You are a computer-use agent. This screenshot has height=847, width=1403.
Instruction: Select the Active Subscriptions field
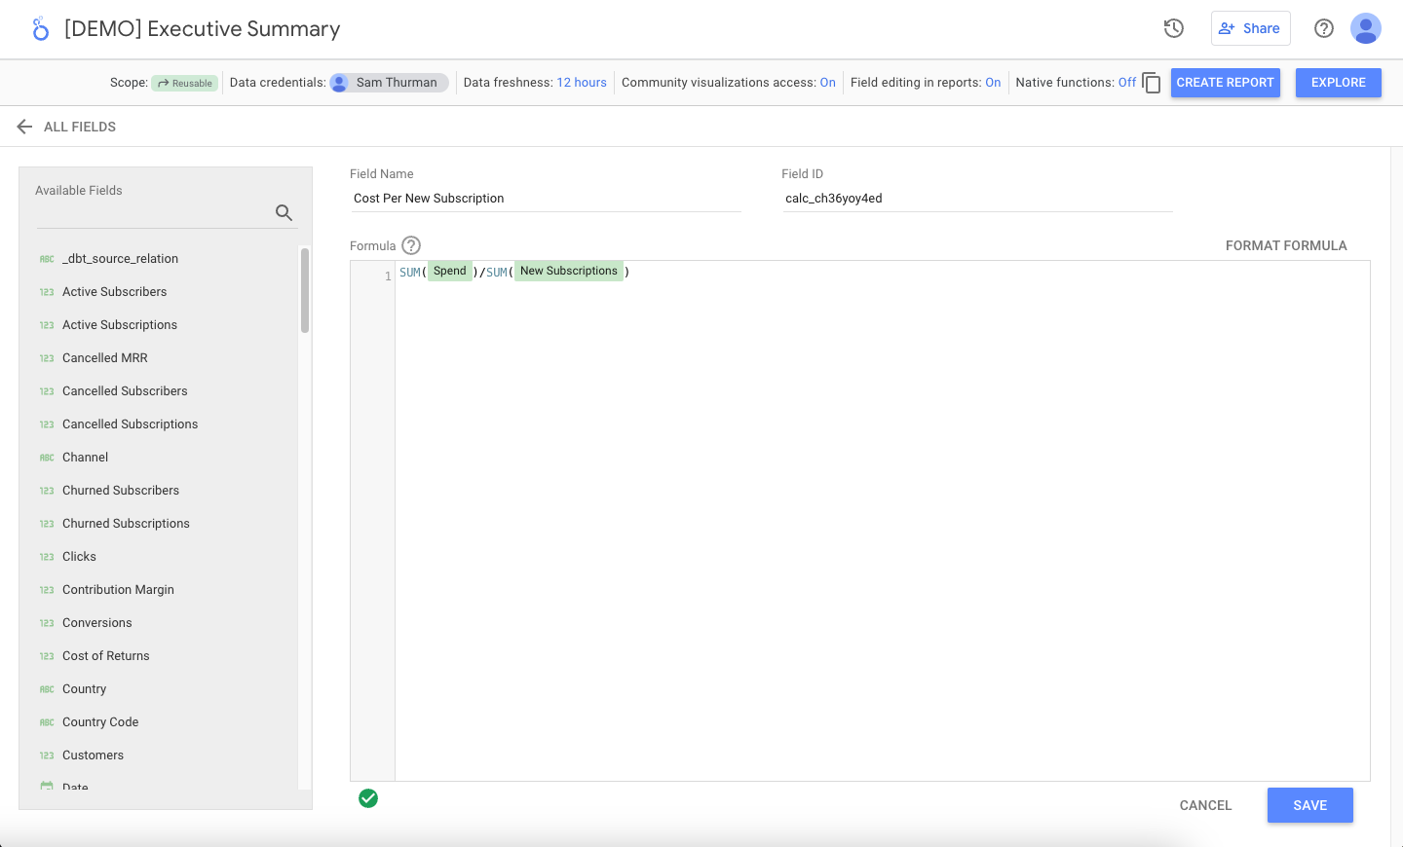pyautogui.click(x=120, y=325)
